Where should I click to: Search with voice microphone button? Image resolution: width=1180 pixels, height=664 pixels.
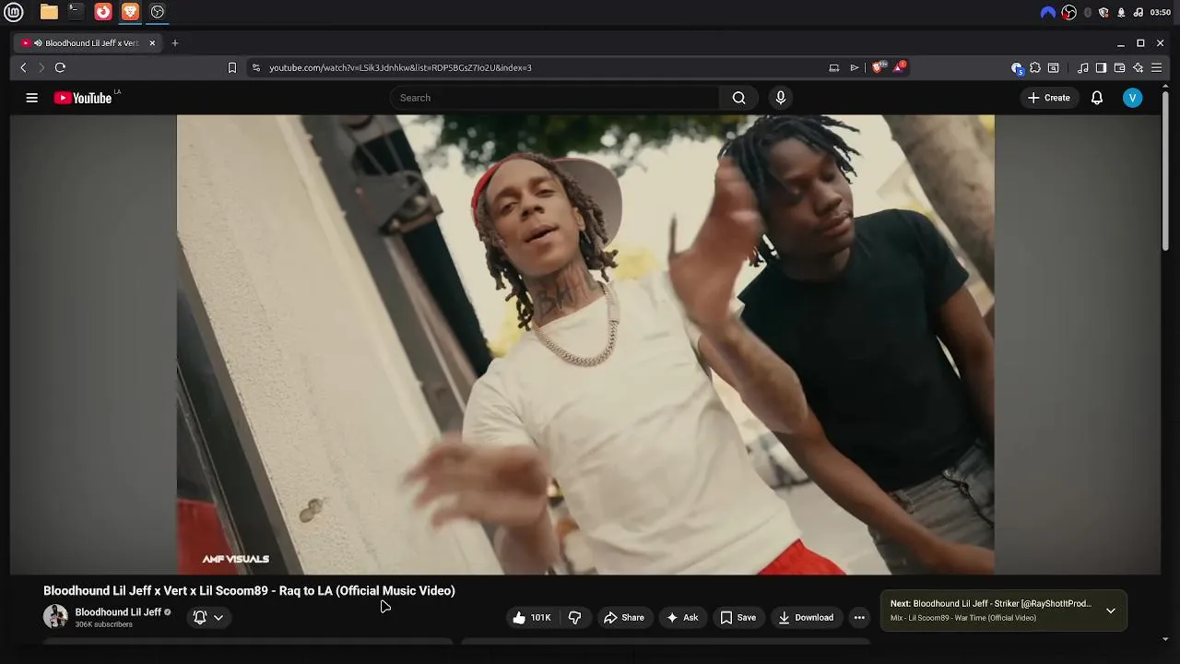point(781,98)
